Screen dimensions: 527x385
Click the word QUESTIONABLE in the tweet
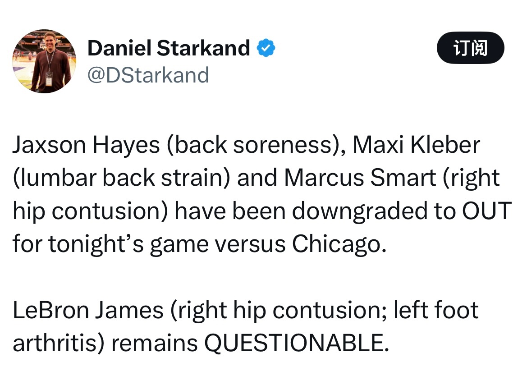point(296,344)
